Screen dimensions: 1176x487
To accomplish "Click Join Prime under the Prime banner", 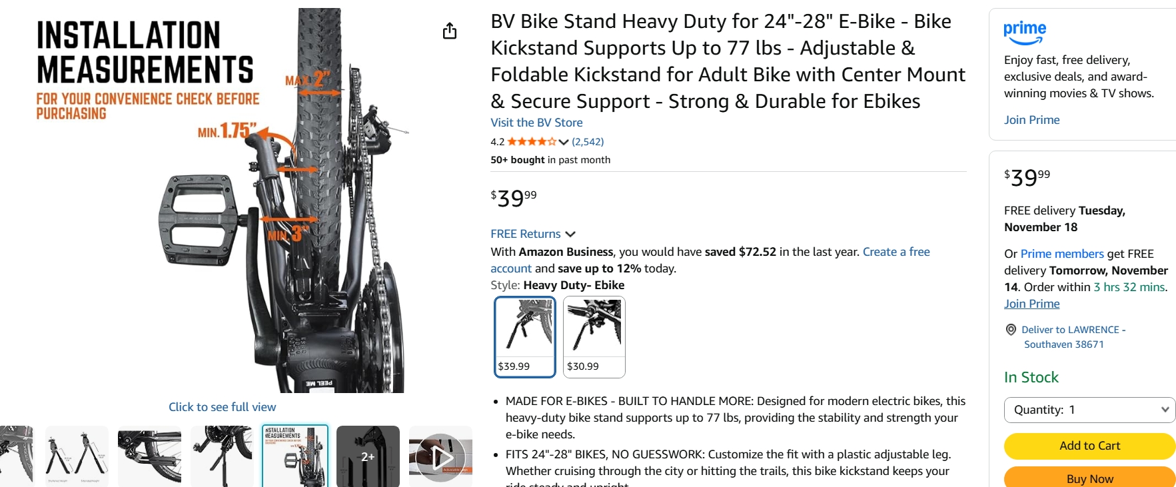I will [x=1031, y=120].
